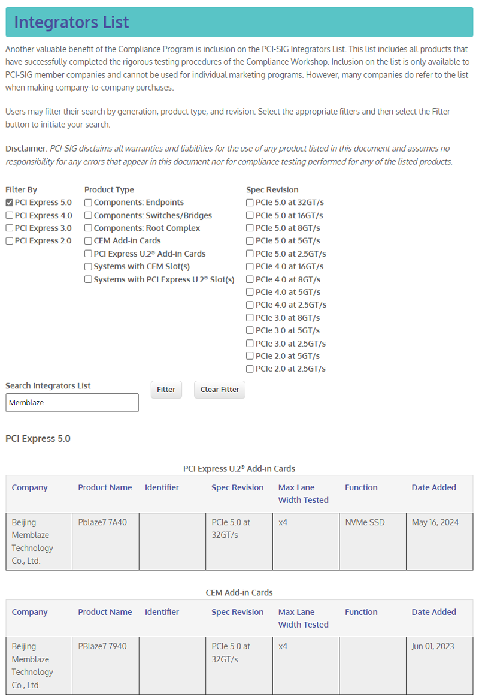Tick PCIe 4.0 at 16GT/s checkbox
Screen dimensions: 479x699
(250, 266)
